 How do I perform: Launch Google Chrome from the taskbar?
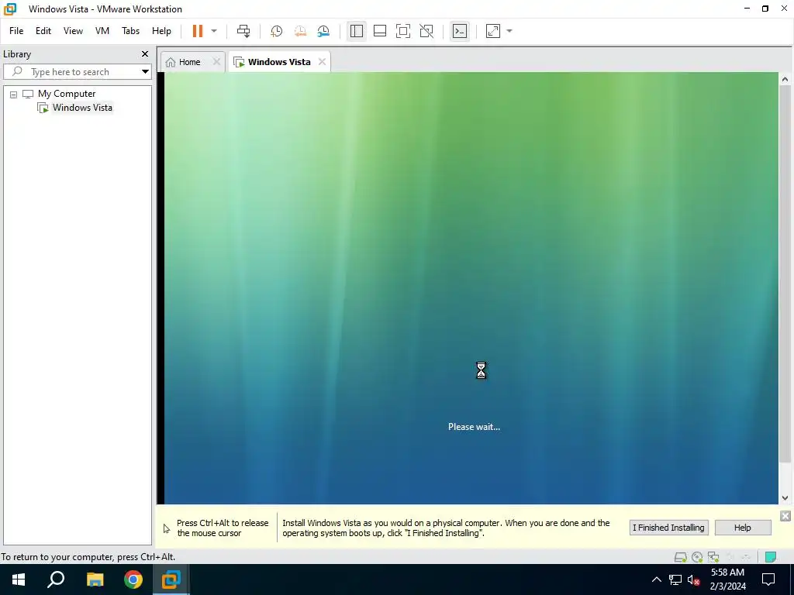point(133,580)
